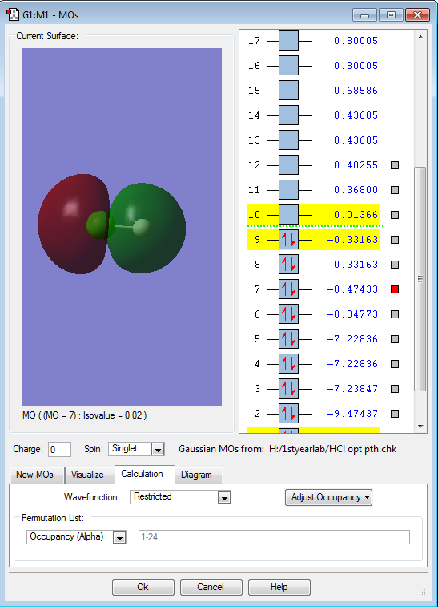Switch to the Visualize tab
Image resolution: width=438 pixels, height=607 pixels.
[x=87, y=475]
